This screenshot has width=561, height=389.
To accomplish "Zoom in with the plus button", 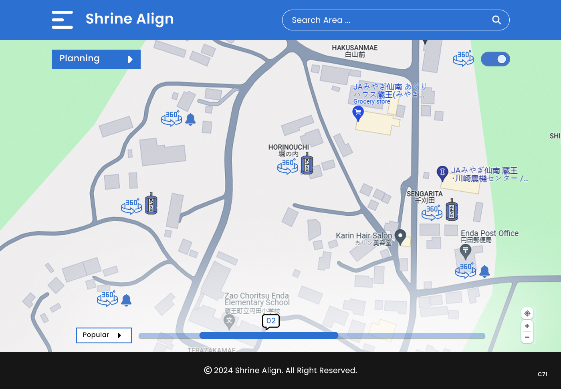I will [527, 326].
